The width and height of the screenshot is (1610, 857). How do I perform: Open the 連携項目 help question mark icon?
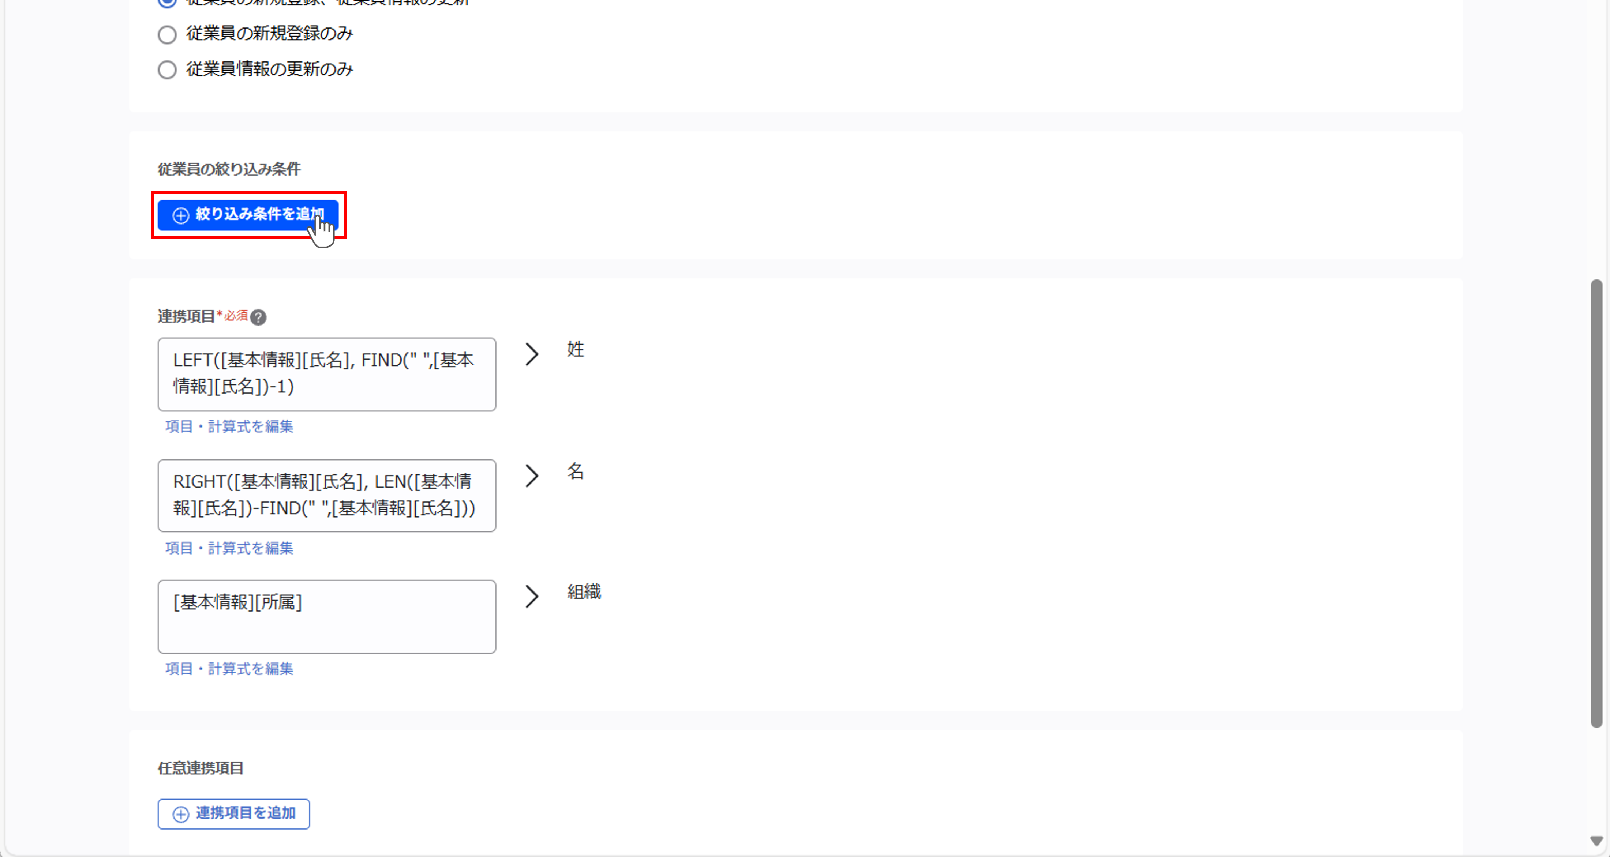[258, 317]
